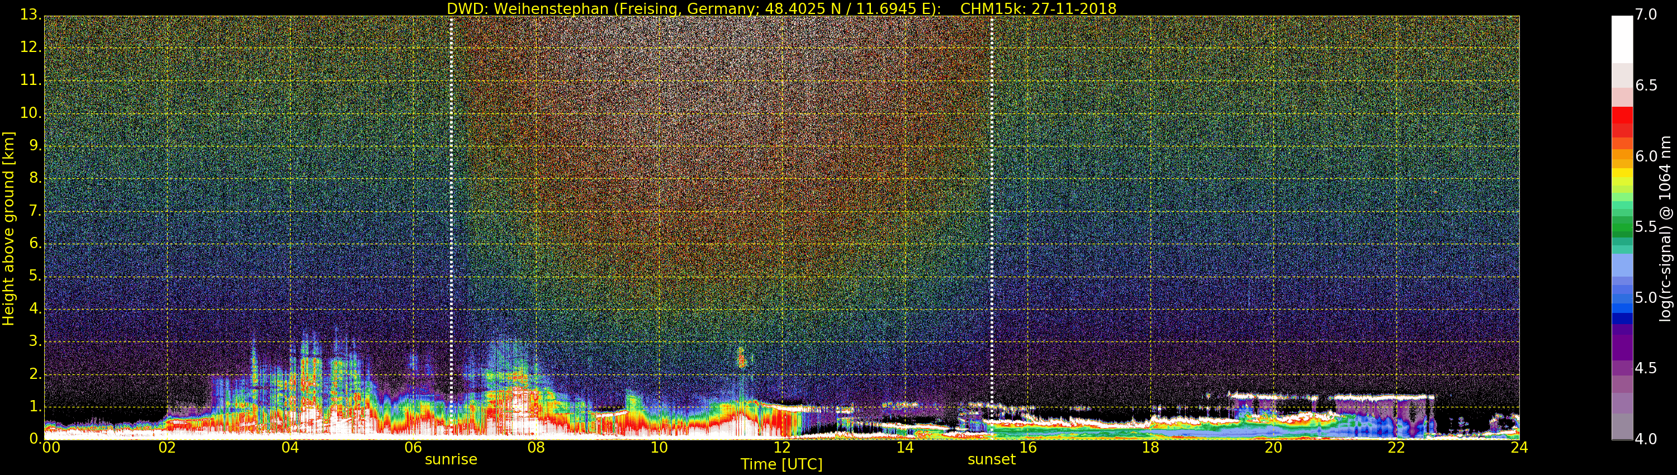Image resolution: width=1677 pixels, height=475 pixels.
Task: Click the 'log(rc-signal) @ 1064 nm' colorbar label
Action: pyautogui.click(x=1665, y=228)
